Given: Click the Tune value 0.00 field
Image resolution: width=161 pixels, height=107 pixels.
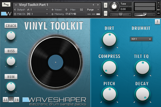Looking at the screenshot, I should (x=126, y=9).
